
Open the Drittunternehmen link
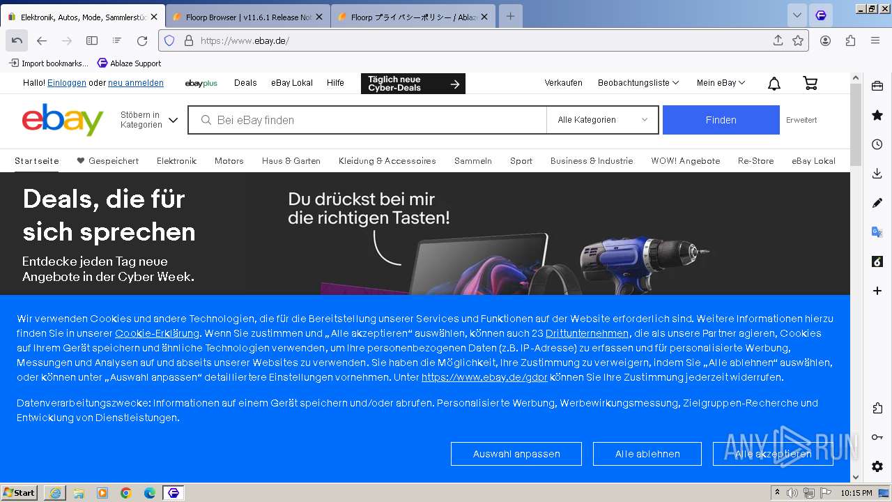(x=587, y=333)
